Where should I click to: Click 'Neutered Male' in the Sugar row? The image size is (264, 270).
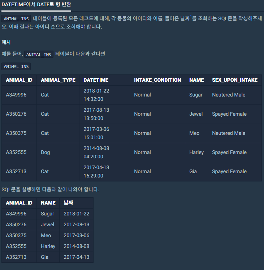click(229, 95)
